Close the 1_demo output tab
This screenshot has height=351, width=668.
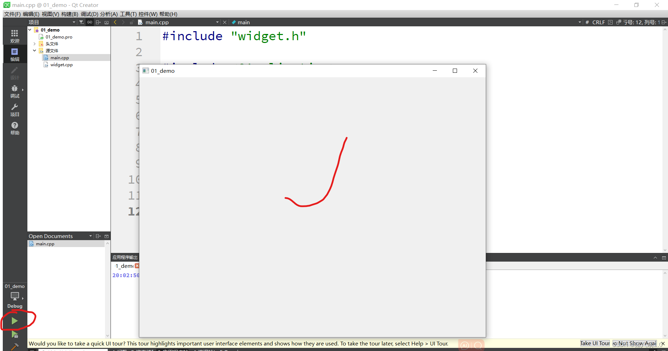(x=137, y=266)
